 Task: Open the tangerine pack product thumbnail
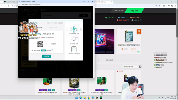[x=47, y=82]
